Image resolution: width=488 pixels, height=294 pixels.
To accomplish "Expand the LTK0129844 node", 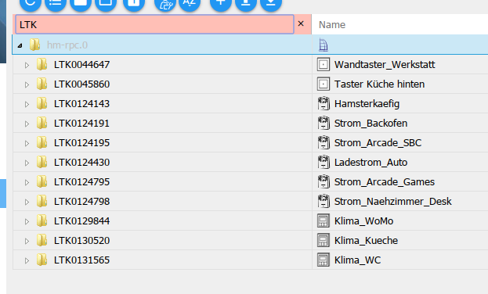I will [27, 221].
